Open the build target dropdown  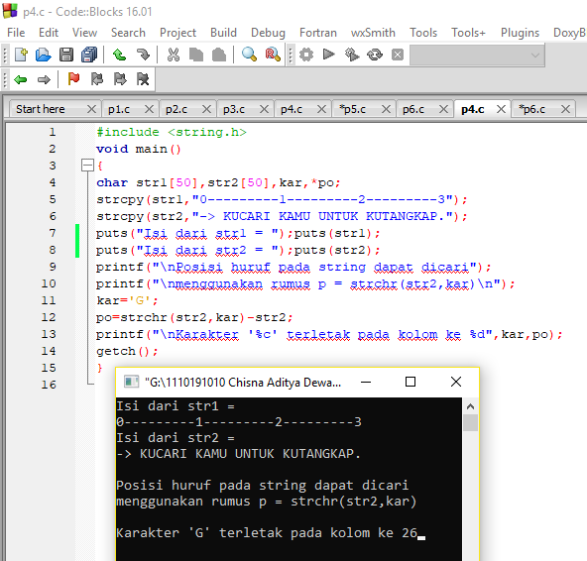click(477, 56)
